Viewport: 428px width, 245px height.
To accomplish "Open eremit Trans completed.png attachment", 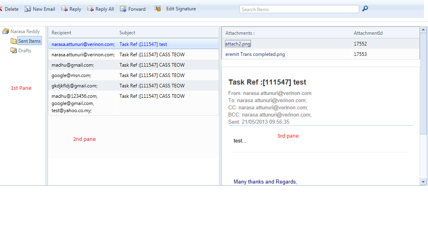I will click(x=255, y=54).
